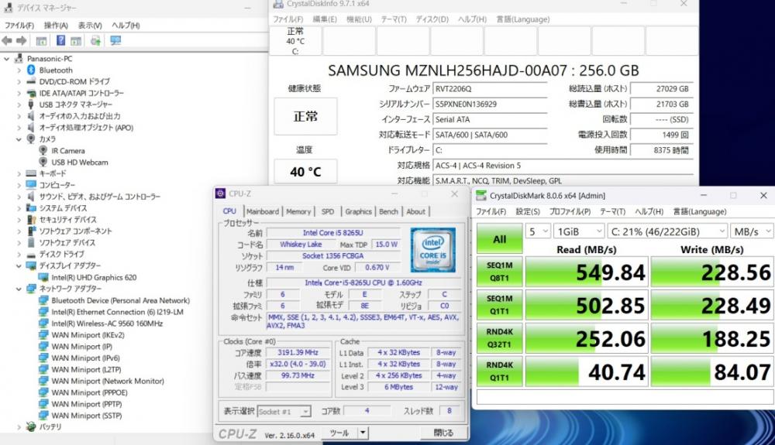Switch to the Memory tab in CPU-Z

[298, 211]
